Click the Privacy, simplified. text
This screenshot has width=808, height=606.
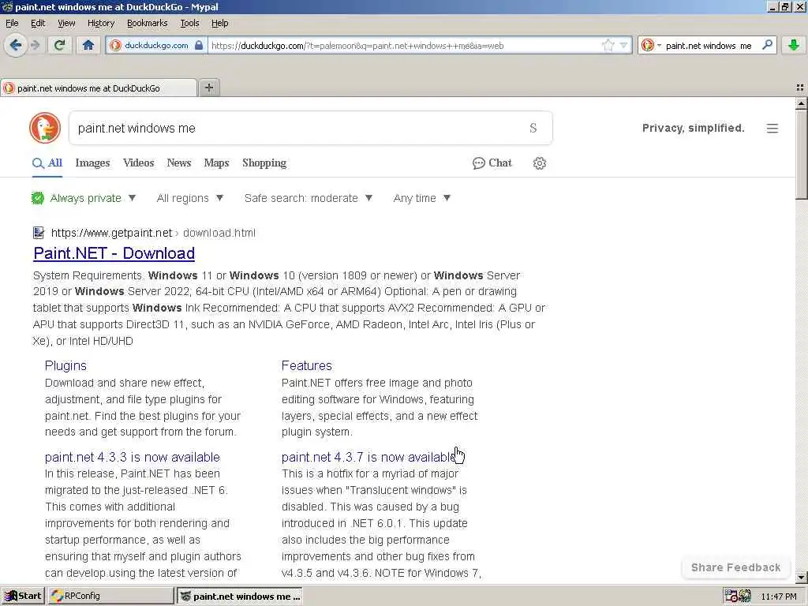click(693, 128)
